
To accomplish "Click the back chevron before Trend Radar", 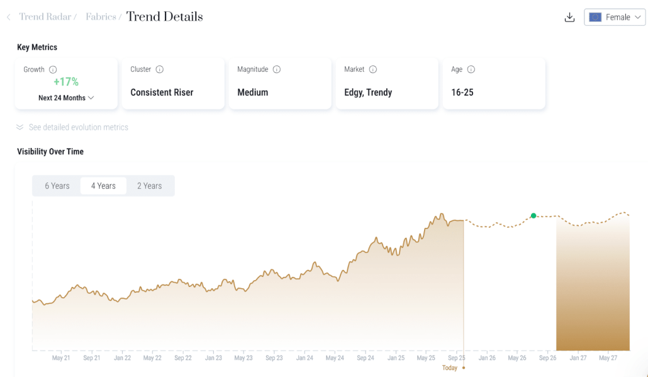I will coord(9,17).
